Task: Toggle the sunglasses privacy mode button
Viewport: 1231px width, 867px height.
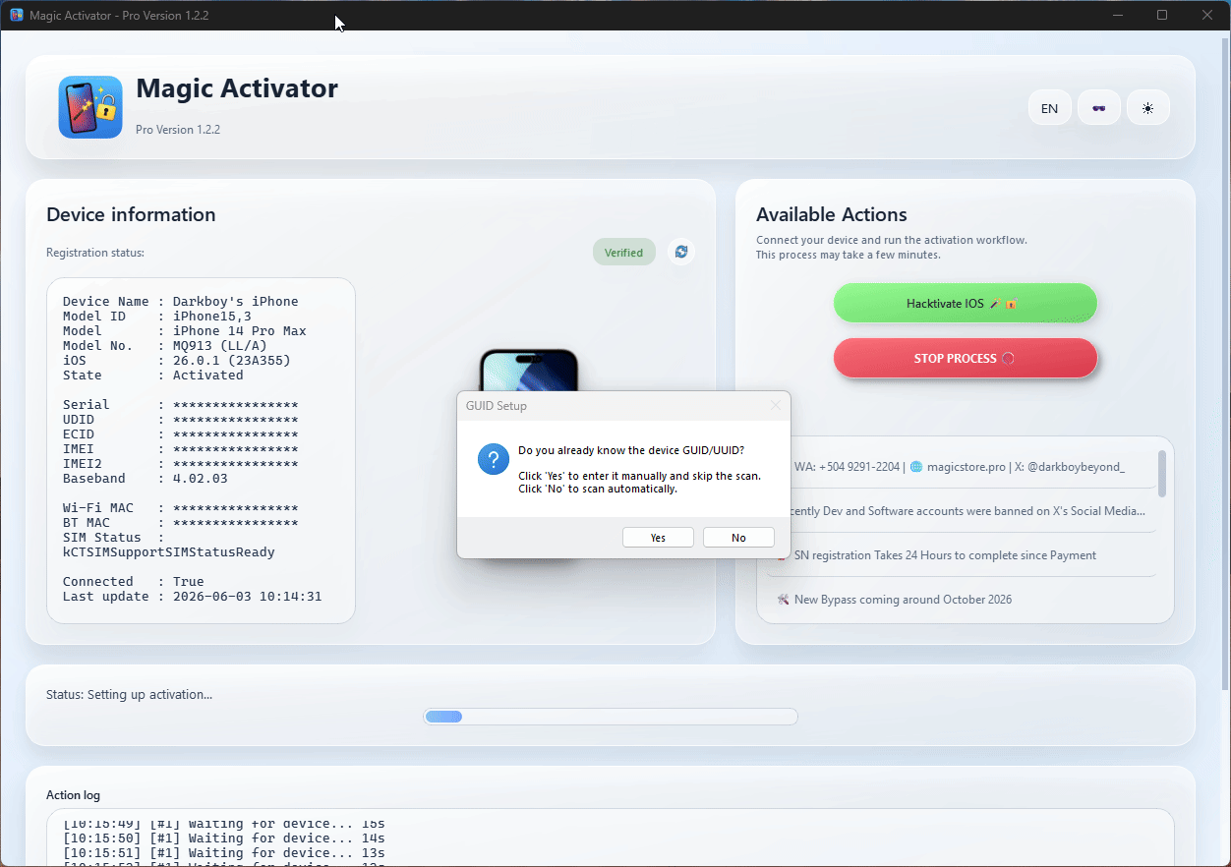Action: tap(1099, 108)
